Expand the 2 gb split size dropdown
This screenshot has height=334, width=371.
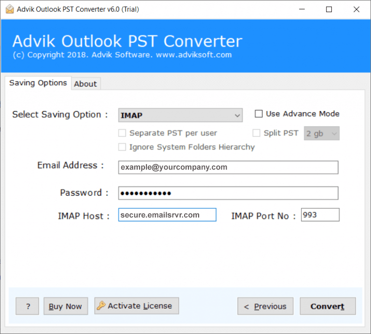pos(322,133)
